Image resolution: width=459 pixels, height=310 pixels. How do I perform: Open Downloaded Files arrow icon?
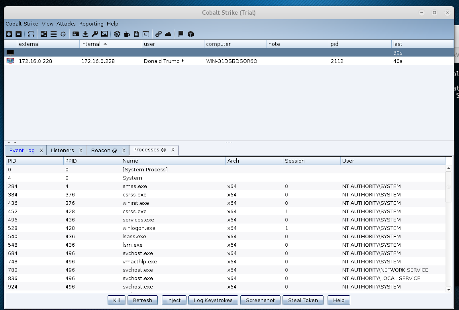[85, 34]
